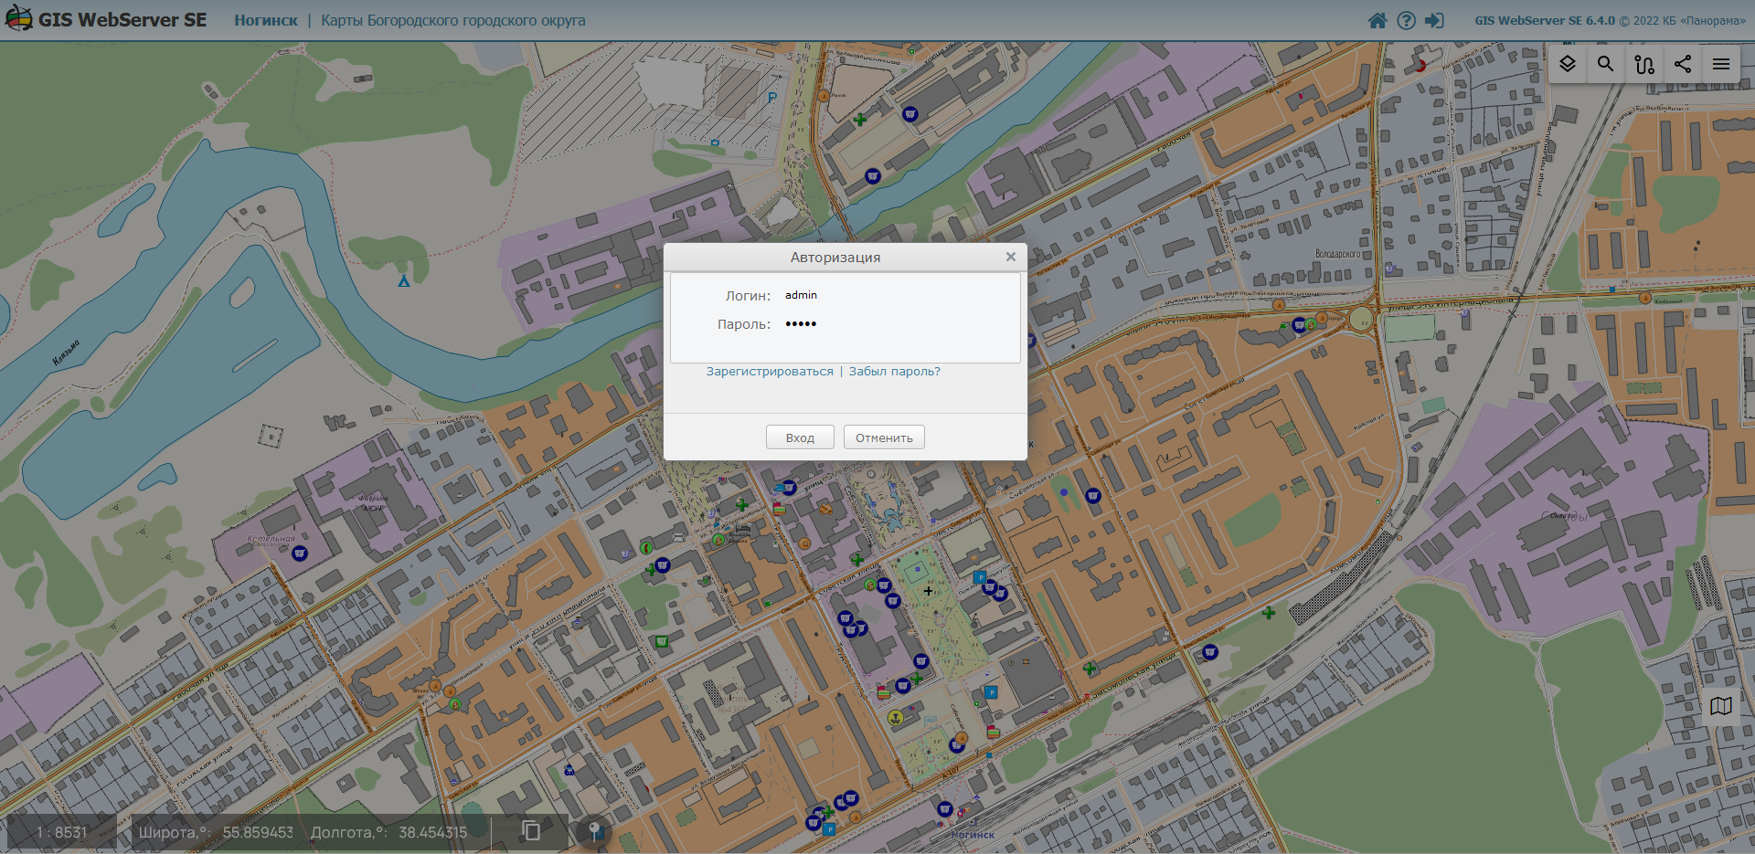Click into the Пароль input field
Screen dimensions: 1755x854
[896, 324]
